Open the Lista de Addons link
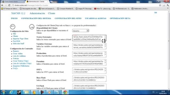 pyautogui.click(x=19, y=56)
